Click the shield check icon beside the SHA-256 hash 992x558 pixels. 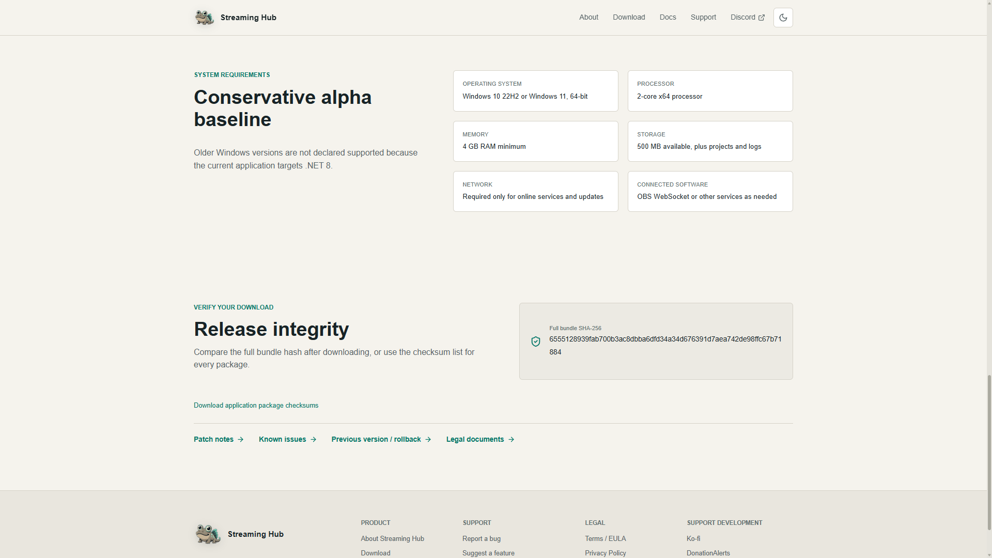[536, 342]
